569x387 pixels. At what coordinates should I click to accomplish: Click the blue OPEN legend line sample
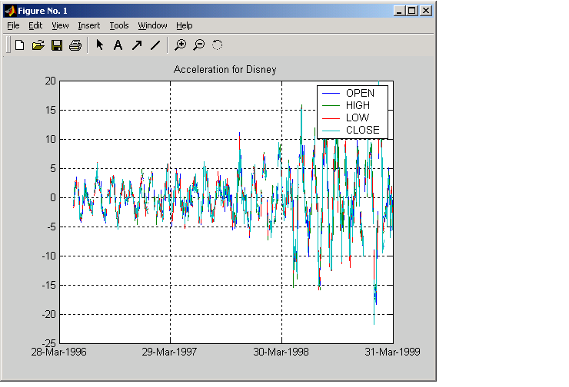pos(331,94)
